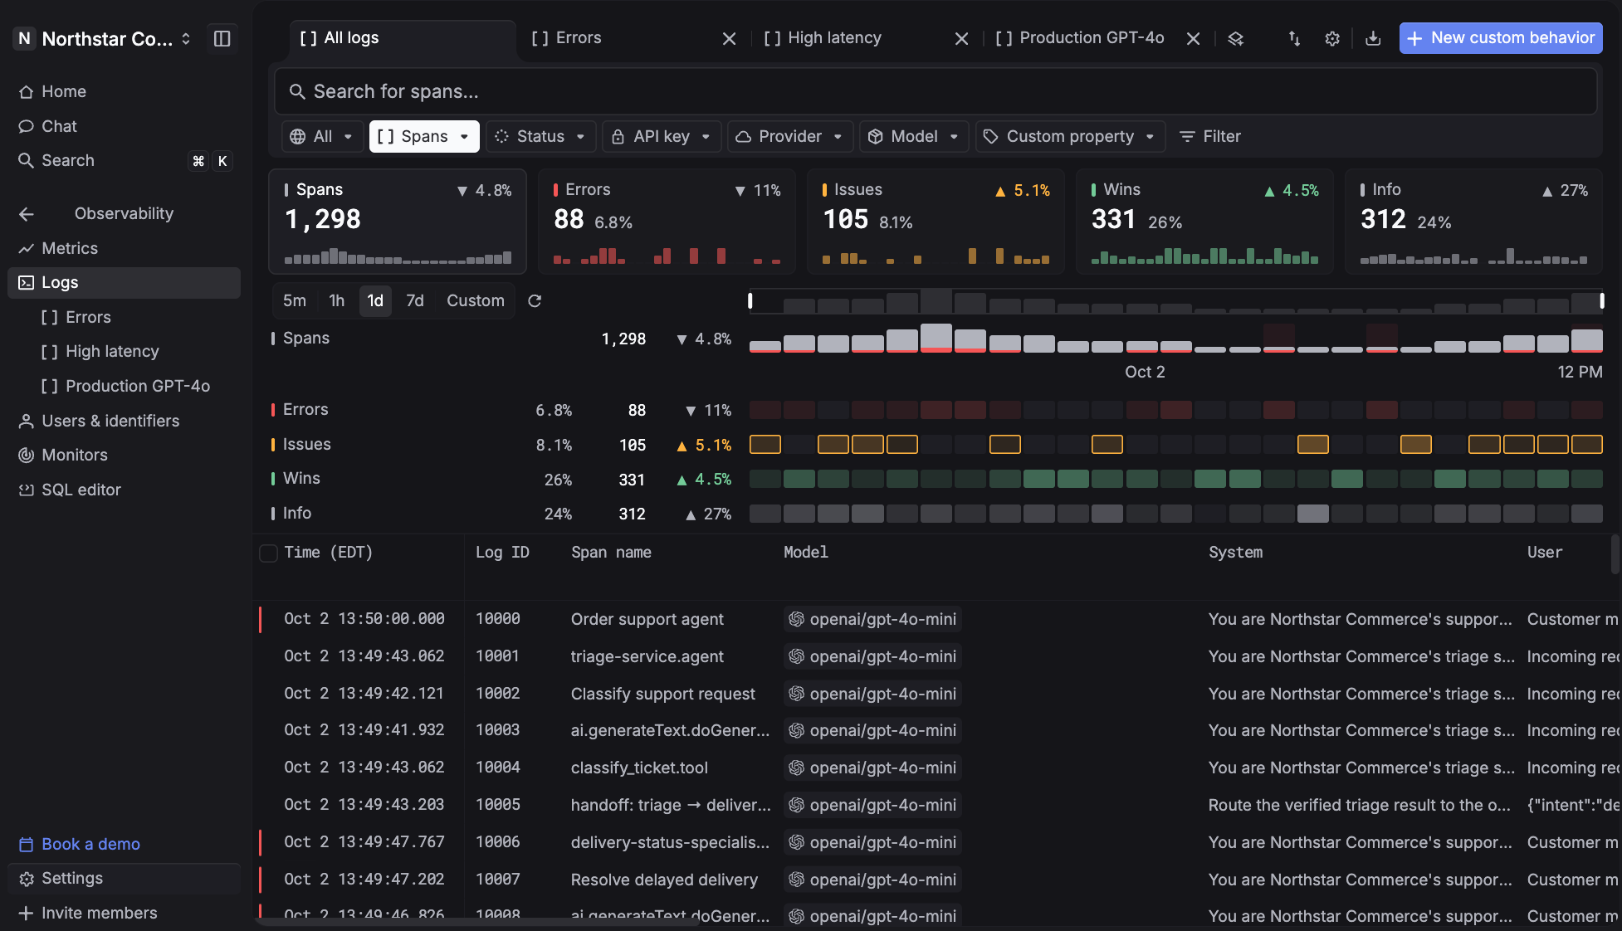1622x931 pixels.
Task: Open the Status filter dropdown
Action: [x=540, y=136]
